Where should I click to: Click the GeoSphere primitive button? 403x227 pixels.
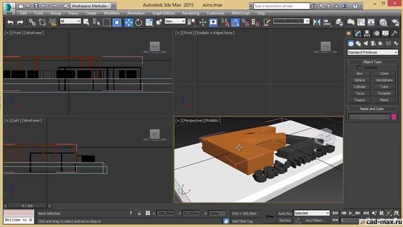[x=384, y=80]
